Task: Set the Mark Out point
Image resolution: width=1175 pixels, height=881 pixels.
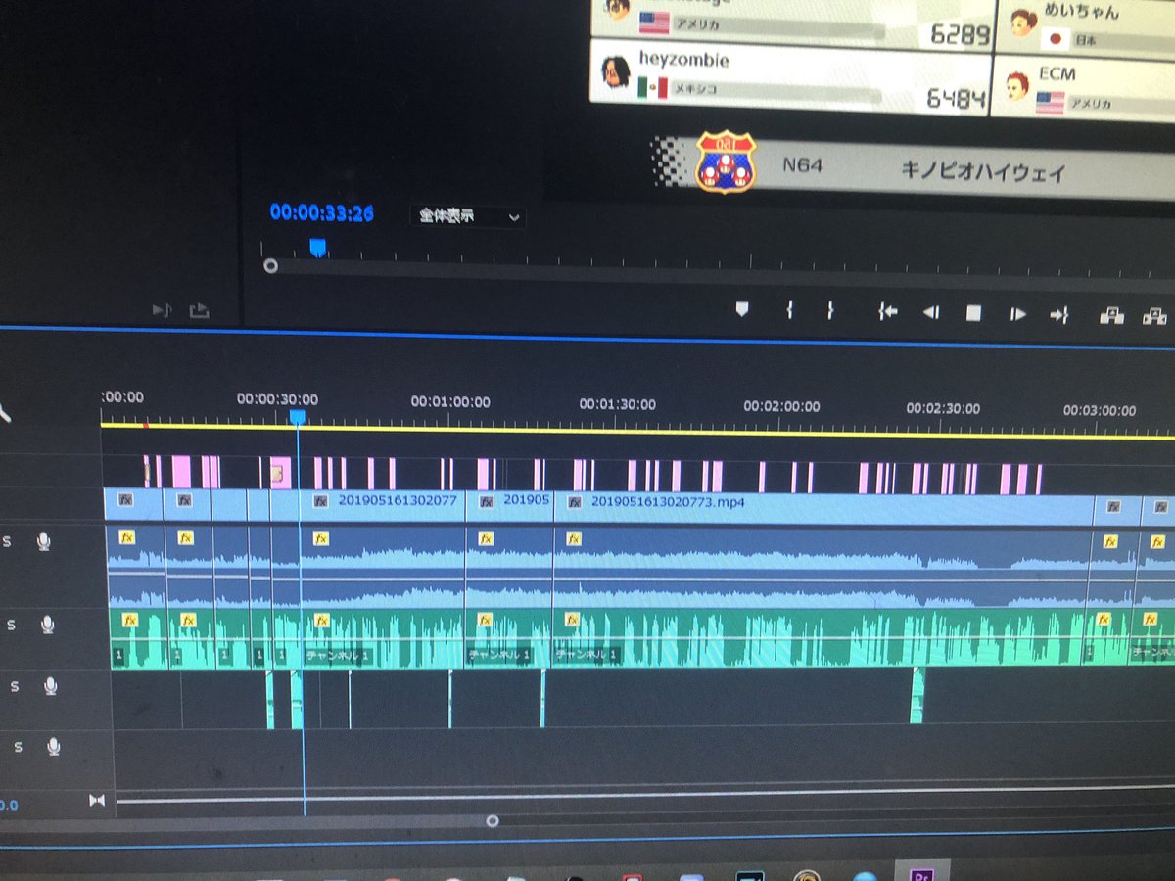Action: tap(830, 310)
